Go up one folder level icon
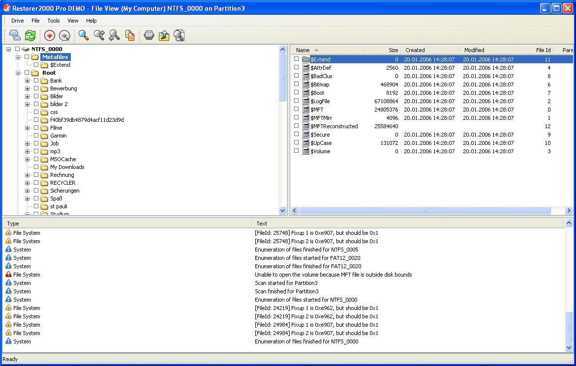This screenshot has width=576, height=366. pos(164,35)
